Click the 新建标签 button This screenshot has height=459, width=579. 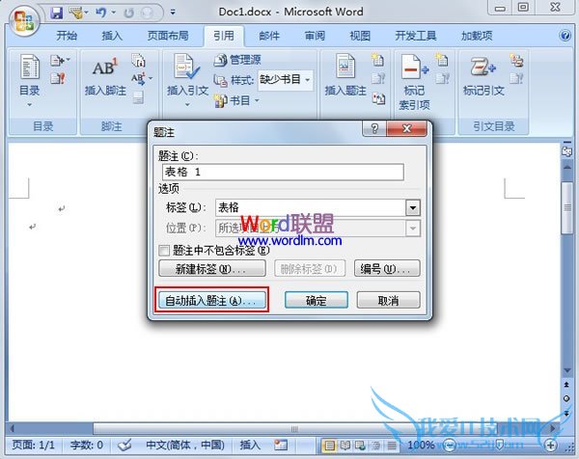tap(212, 269)
